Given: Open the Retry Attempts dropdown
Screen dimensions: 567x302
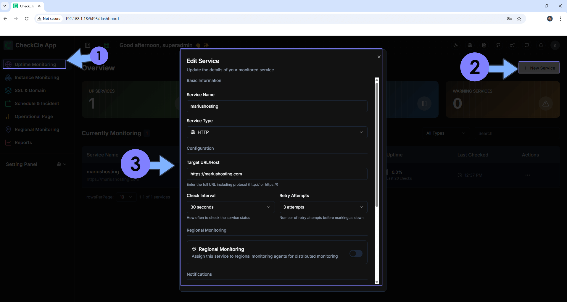Looking at the screenshot, I should click(x=323, y=207).
